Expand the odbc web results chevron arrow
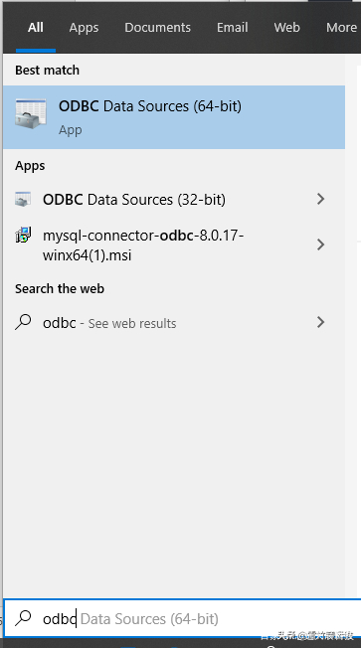Viewport: 361px width, 648px height. 320,322
